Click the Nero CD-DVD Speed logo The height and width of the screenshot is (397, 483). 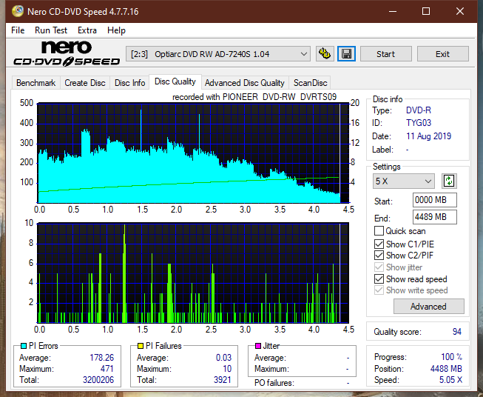pos(67,54)
